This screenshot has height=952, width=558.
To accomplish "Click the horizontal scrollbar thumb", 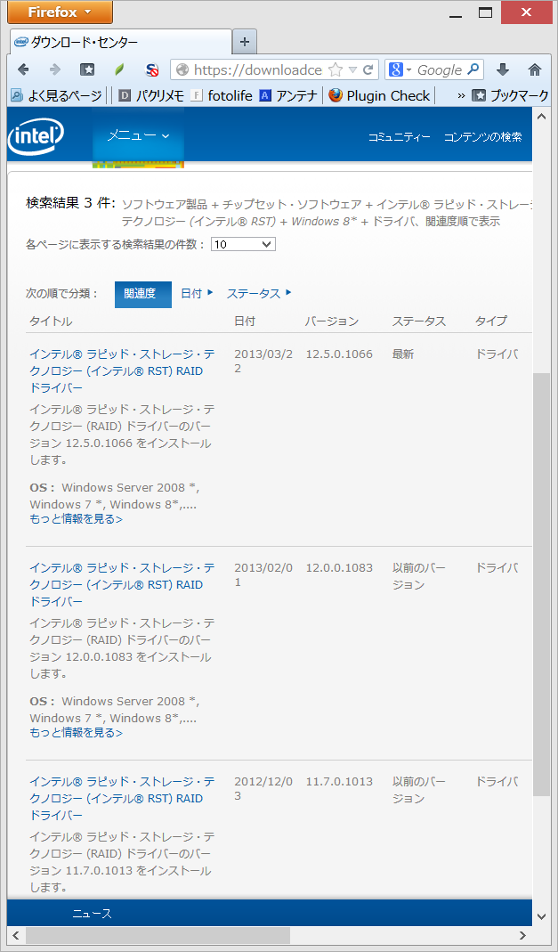I will tap(158, 934).
